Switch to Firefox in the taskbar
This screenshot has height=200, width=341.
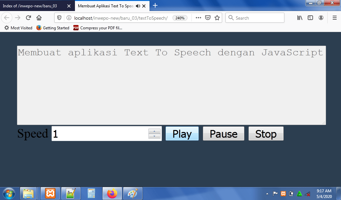(112, 193)
